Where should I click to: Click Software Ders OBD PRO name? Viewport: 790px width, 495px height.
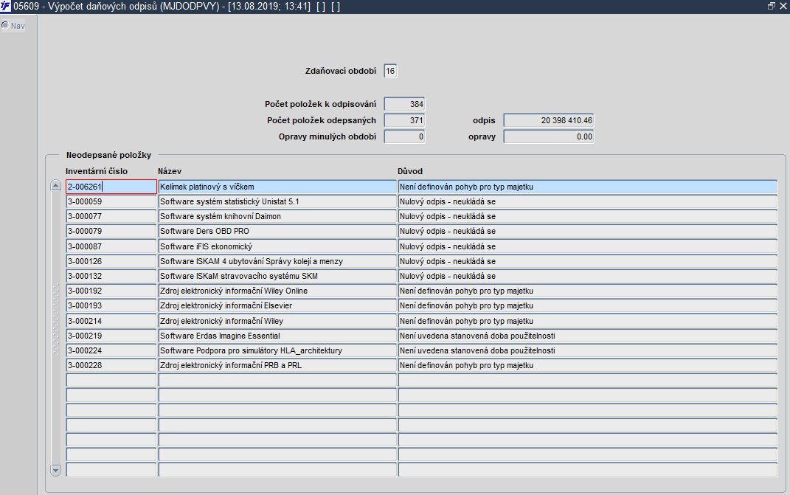coord(277,232)
